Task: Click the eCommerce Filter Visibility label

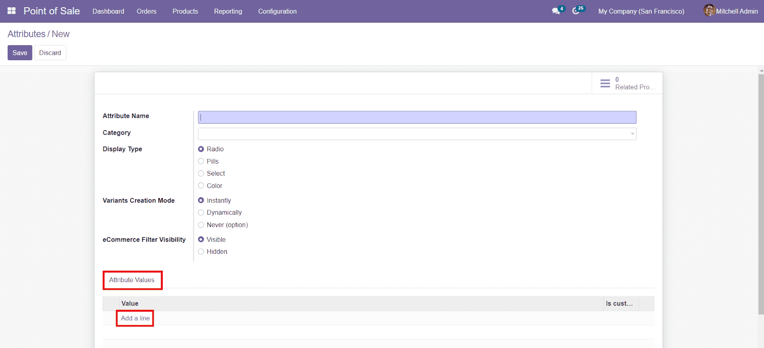Action: 144,240
